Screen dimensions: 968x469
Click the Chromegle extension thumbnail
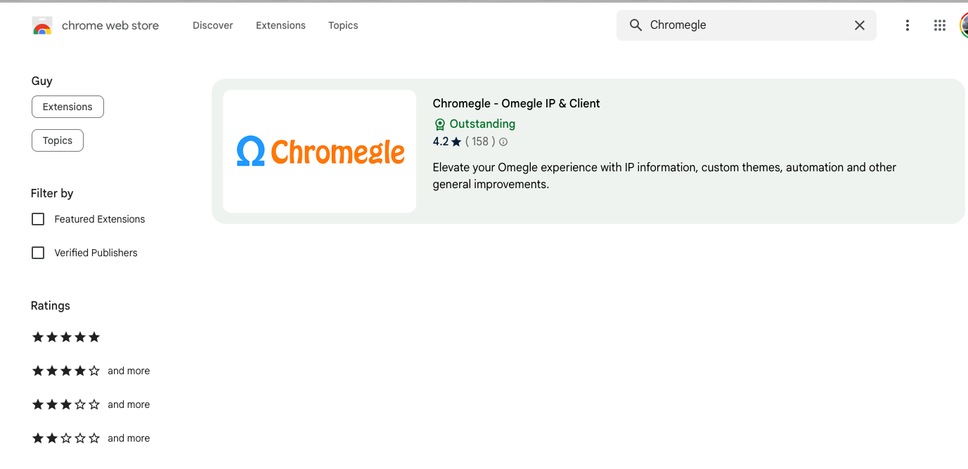tap(319, 150)
